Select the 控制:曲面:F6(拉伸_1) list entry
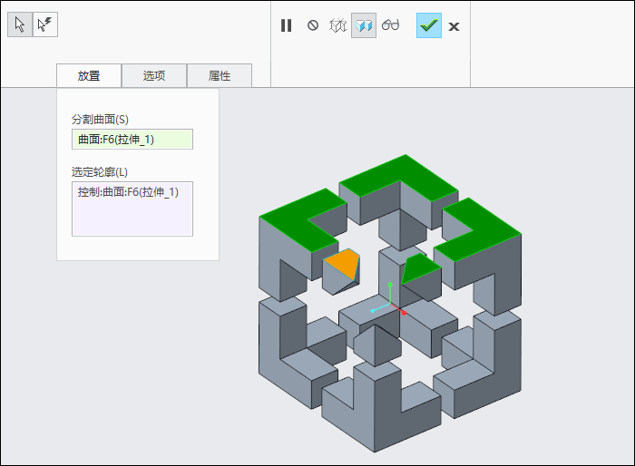635x466 pixels. [128, 192]
